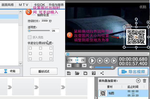Select center position checkbox in placement grid
The width and height of the screenshot is (150, 99).
click(x=40, y=53)
